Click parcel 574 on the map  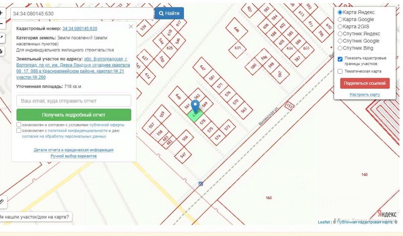218,137
